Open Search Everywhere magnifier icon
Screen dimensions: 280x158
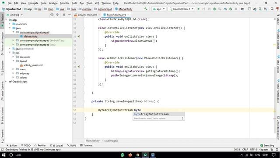(x=272, y=9)
